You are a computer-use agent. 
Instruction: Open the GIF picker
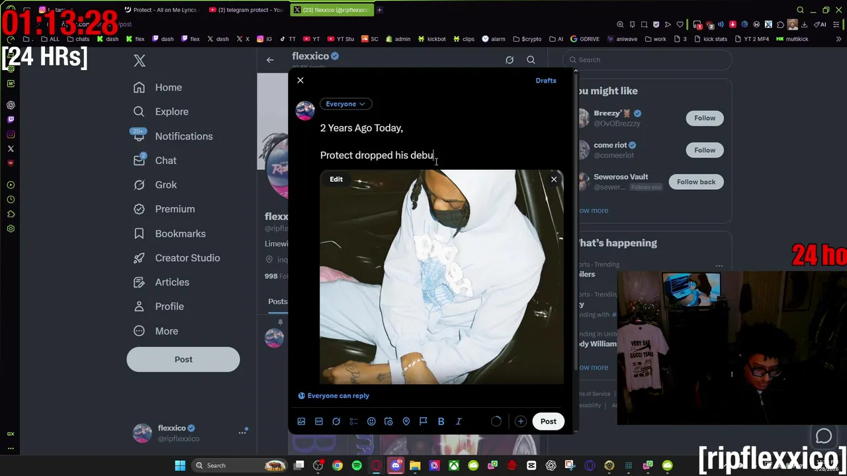319,421
